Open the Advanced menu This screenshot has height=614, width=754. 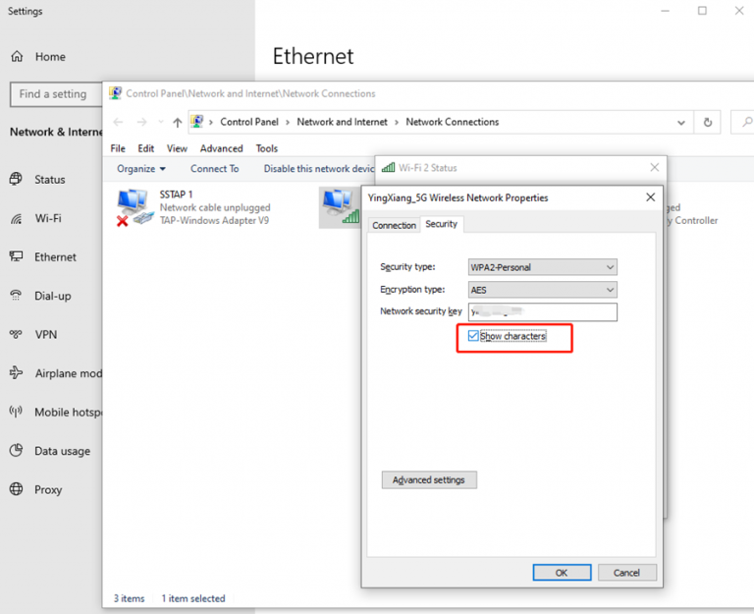click(222, 148)
